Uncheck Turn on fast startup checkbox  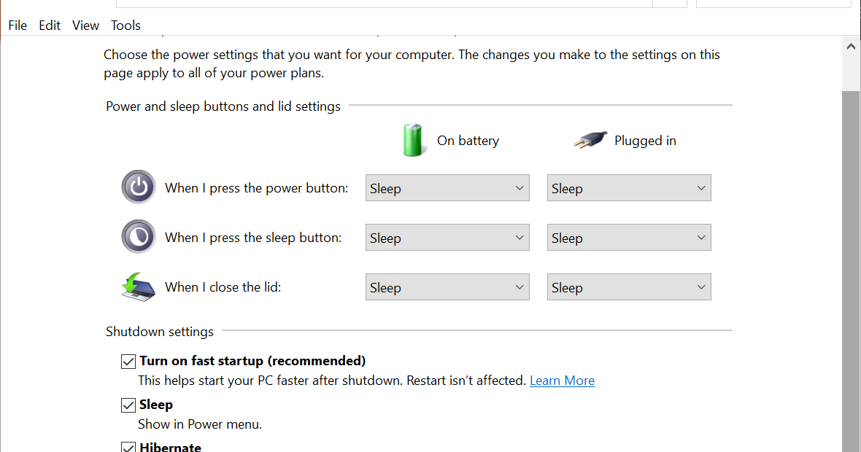[128, 361]
